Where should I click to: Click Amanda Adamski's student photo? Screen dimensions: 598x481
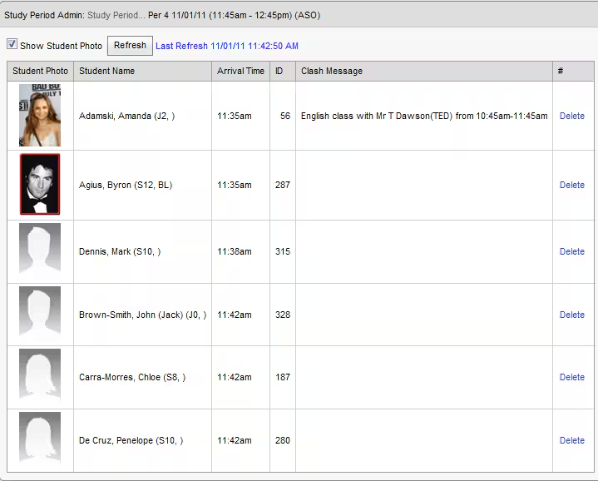(x=40, y=115)
